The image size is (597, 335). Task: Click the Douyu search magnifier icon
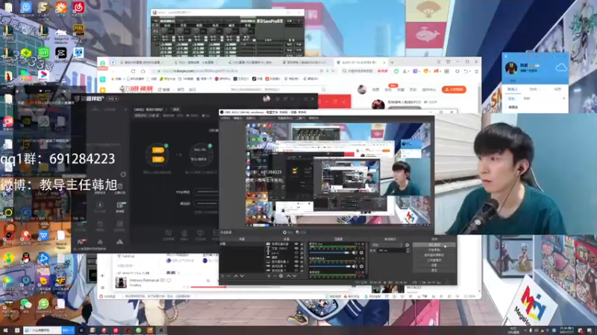click(x=324, y=89)
